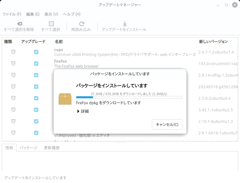Viewport: 240px width, 183px height.
Task: Click the 'アップデートをインストール' download icon
Action: [x=124, y=24]
